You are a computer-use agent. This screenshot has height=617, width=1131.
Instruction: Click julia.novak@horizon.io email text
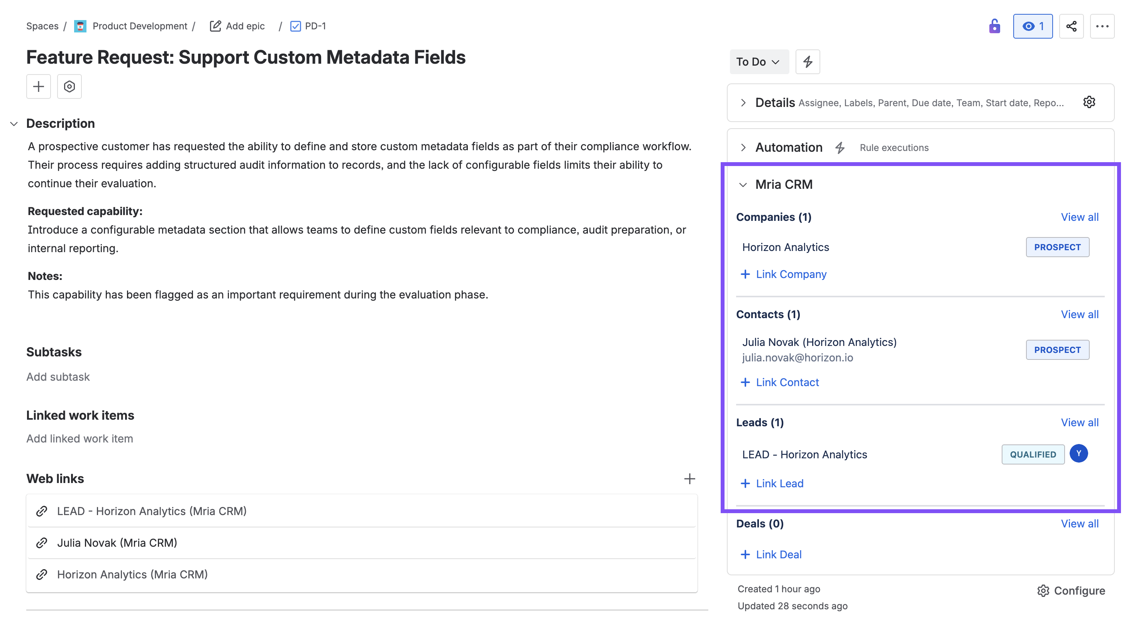(x=797, y=358)
